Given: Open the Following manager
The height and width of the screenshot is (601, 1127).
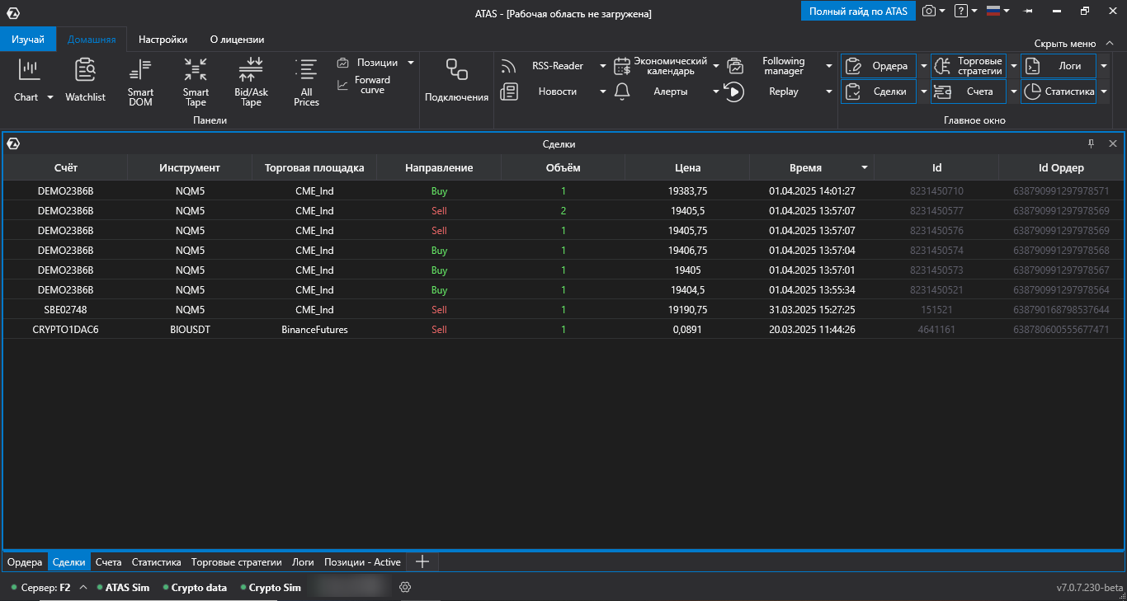Looking at the screenshot, I should tap(774, 66).
